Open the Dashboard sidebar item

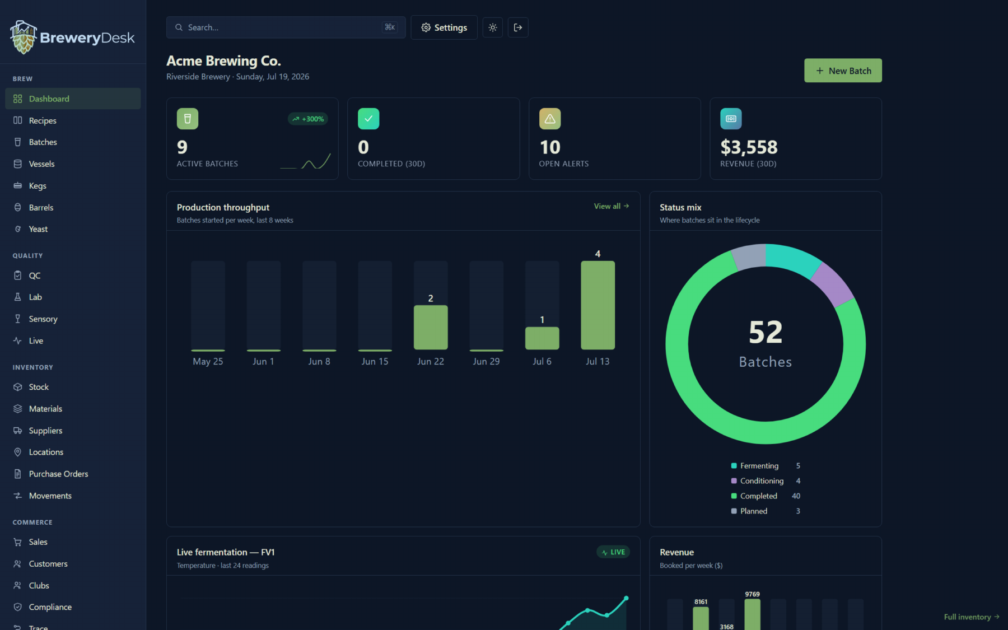tap(73, 99)
